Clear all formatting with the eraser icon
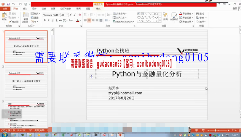241x137 pixels. click(80, 15)
